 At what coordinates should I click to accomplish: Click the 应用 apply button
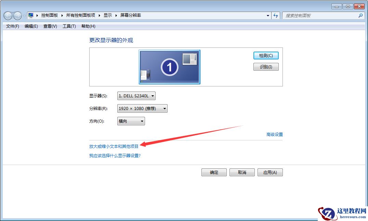point(270,172)
